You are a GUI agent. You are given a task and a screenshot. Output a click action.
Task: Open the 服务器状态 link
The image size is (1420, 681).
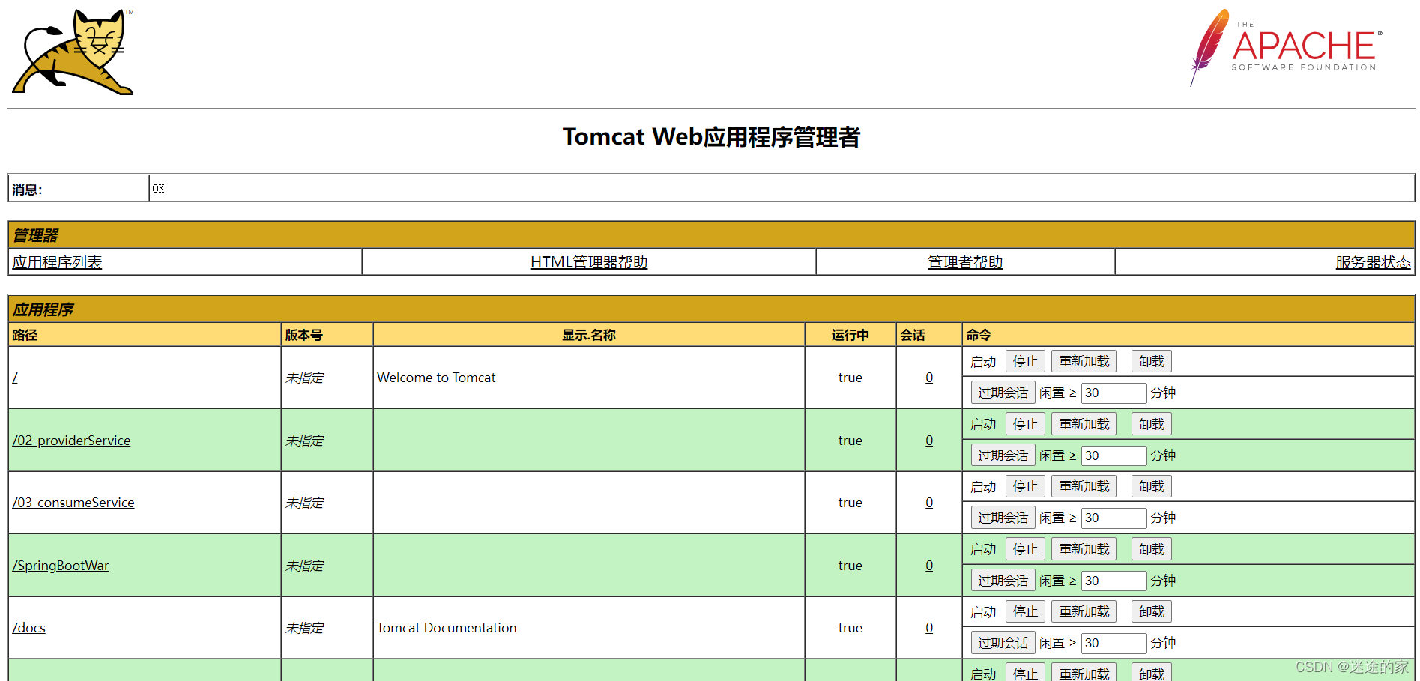[x=1373, y=262]
